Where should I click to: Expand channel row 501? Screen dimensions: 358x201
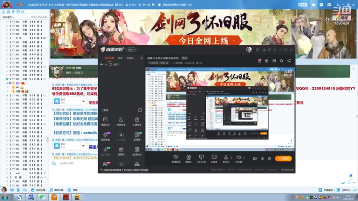point(7,95)
